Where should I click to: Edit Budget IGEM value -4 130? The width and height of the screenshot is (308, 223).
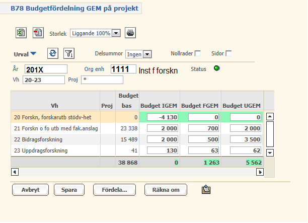[x=163, y=117]
